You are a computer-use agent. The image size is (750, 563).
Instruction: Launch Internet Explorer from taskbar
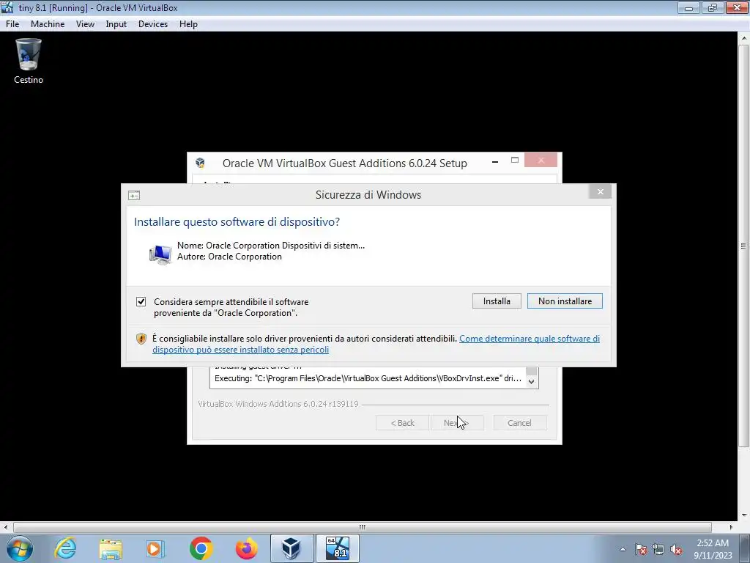(65, 548)
